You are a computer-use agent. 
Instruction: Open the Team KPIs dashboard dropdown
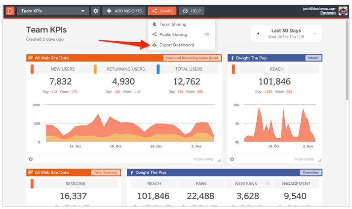point(53,11)
